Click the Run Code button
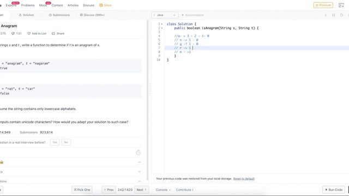 pyautogui.click(x=334, y=190)
